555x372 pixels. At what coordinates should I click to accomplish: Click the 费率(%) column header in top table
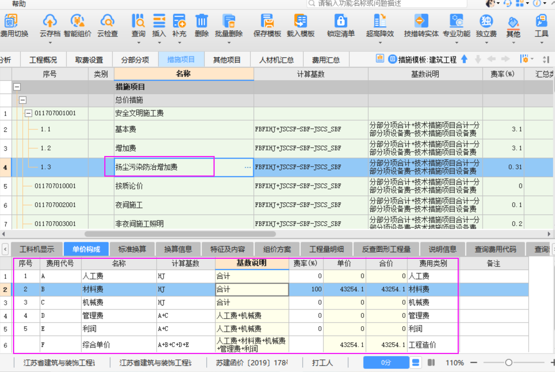click(x=502, y=74)
